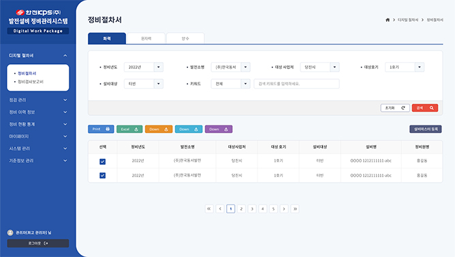Go to page 3 in pagination

pos(252,209)
